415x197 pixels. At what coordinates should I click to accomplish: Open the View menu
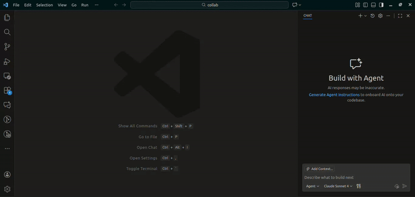[x=62, y=5]
